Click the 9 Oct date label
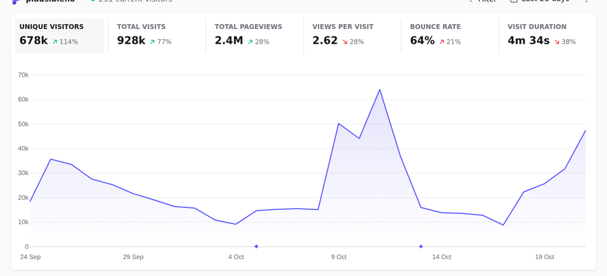The width and height of the screenshot is (607, 276). 339,257
